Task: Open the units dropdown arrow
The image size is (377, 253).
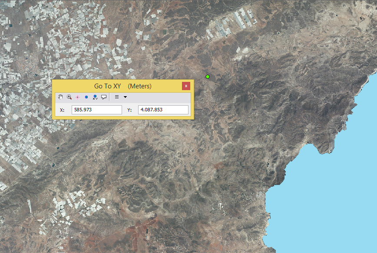Action: 125,97
